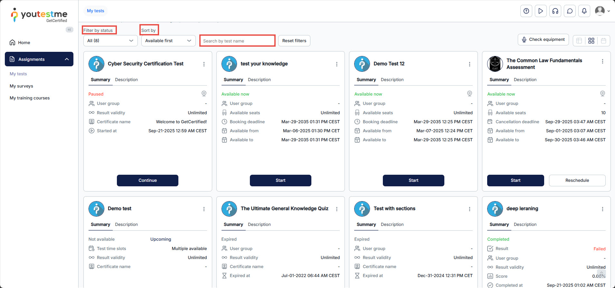This screenshot has height=288, width=615.
Task: Open the headphones support icon
Action: (555, 11)
